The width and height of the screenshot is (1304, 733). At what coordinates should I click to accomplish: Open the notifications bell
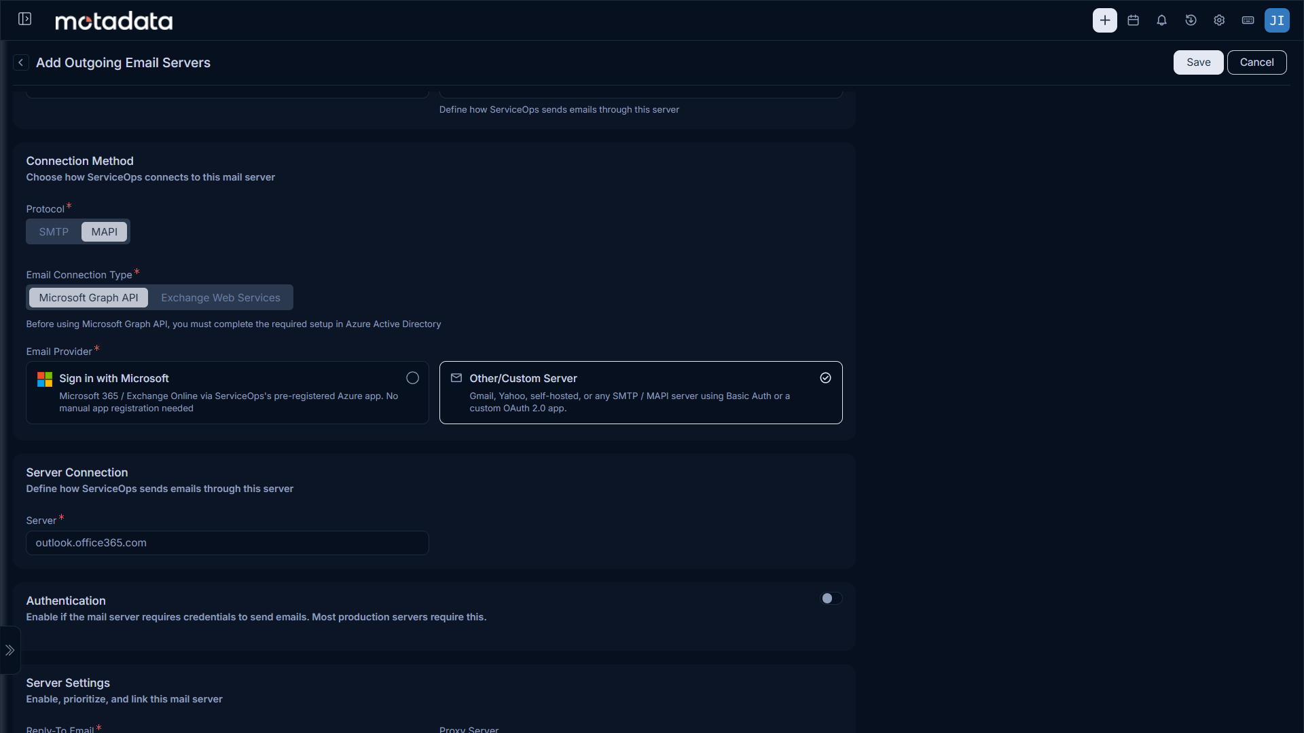pyautogui.click(x=1161, y=20)
